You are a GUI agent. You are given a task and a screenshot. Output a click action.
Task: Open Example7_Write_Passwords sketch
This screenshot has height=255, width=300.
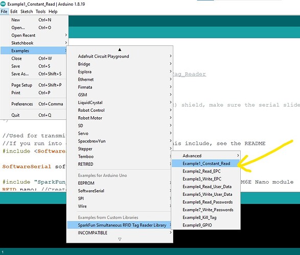[206, 210]
